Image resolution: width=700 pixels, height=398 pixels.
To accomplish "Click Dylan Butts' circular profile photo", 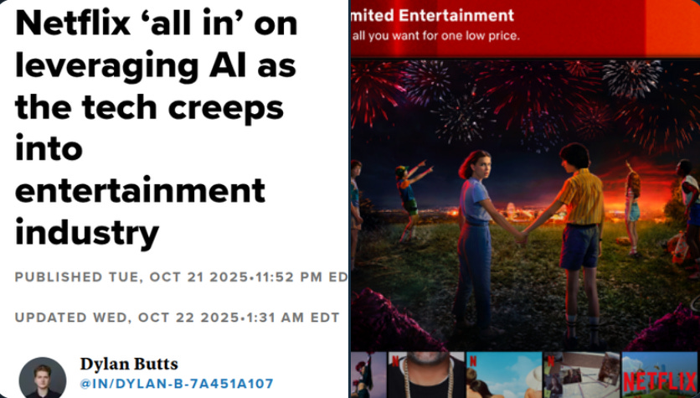I will coord(43,379).
